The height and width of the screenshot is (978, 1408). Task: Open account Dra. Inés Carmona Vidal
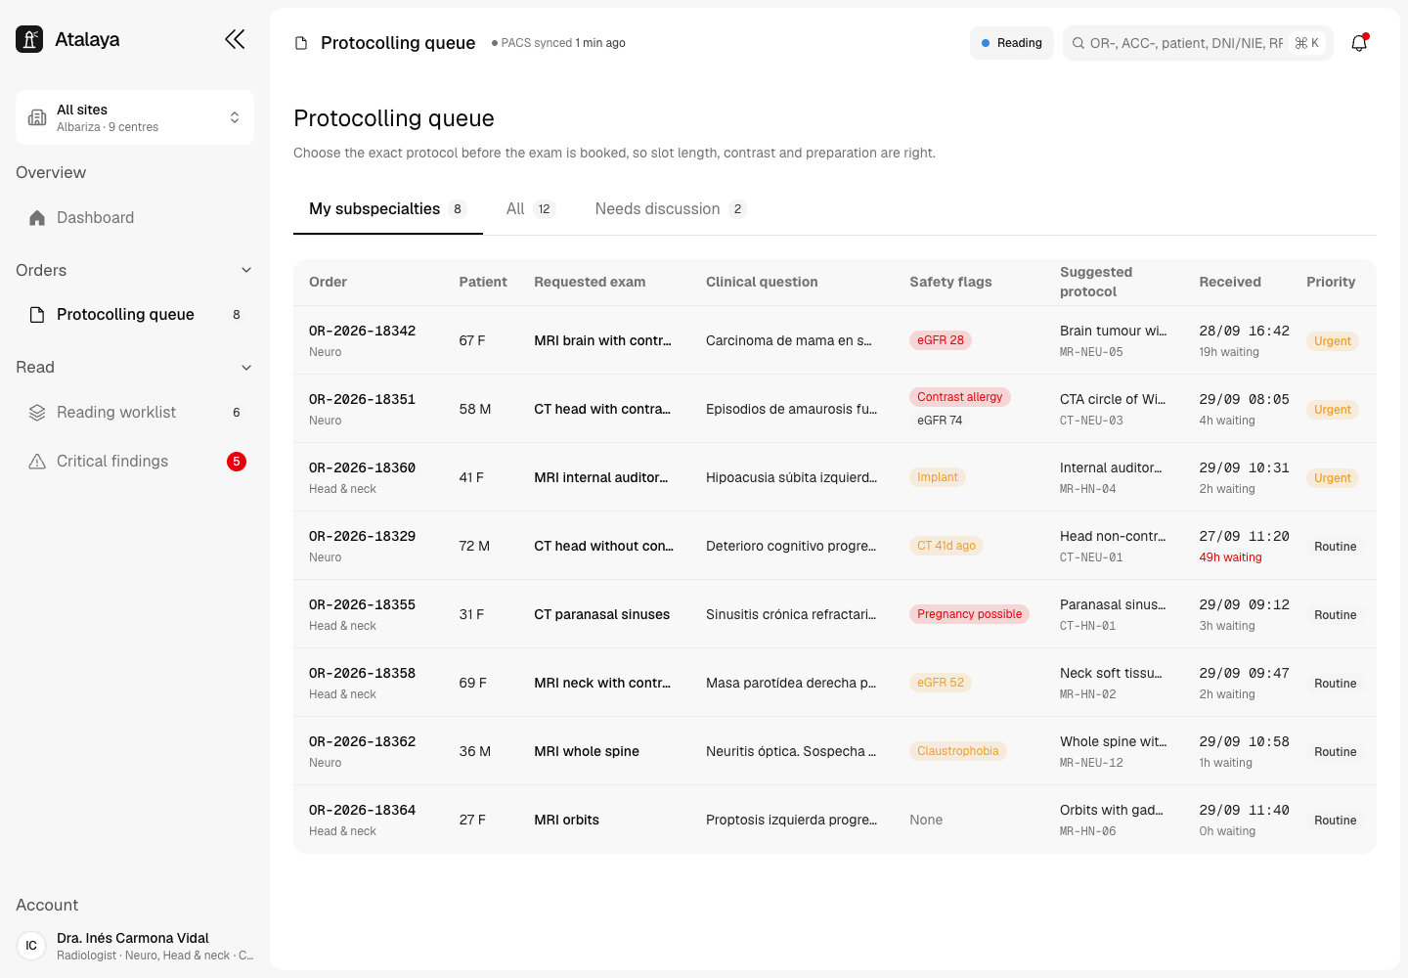tap(135, 946)
